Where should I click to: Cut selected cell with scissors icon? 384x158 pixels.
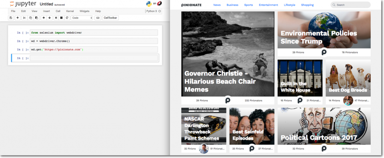click(x=24, y=18)
